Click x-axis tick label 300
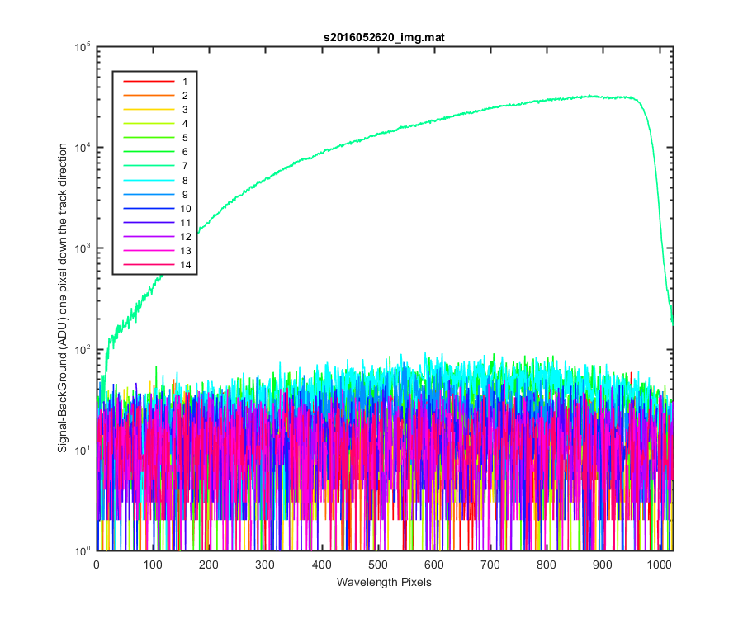This screenshot has width=743, height=619. [x=265, y=565]
